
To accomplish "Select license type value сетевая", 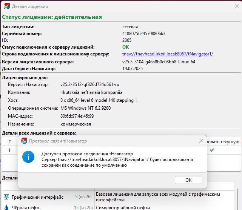I will 130,27.
